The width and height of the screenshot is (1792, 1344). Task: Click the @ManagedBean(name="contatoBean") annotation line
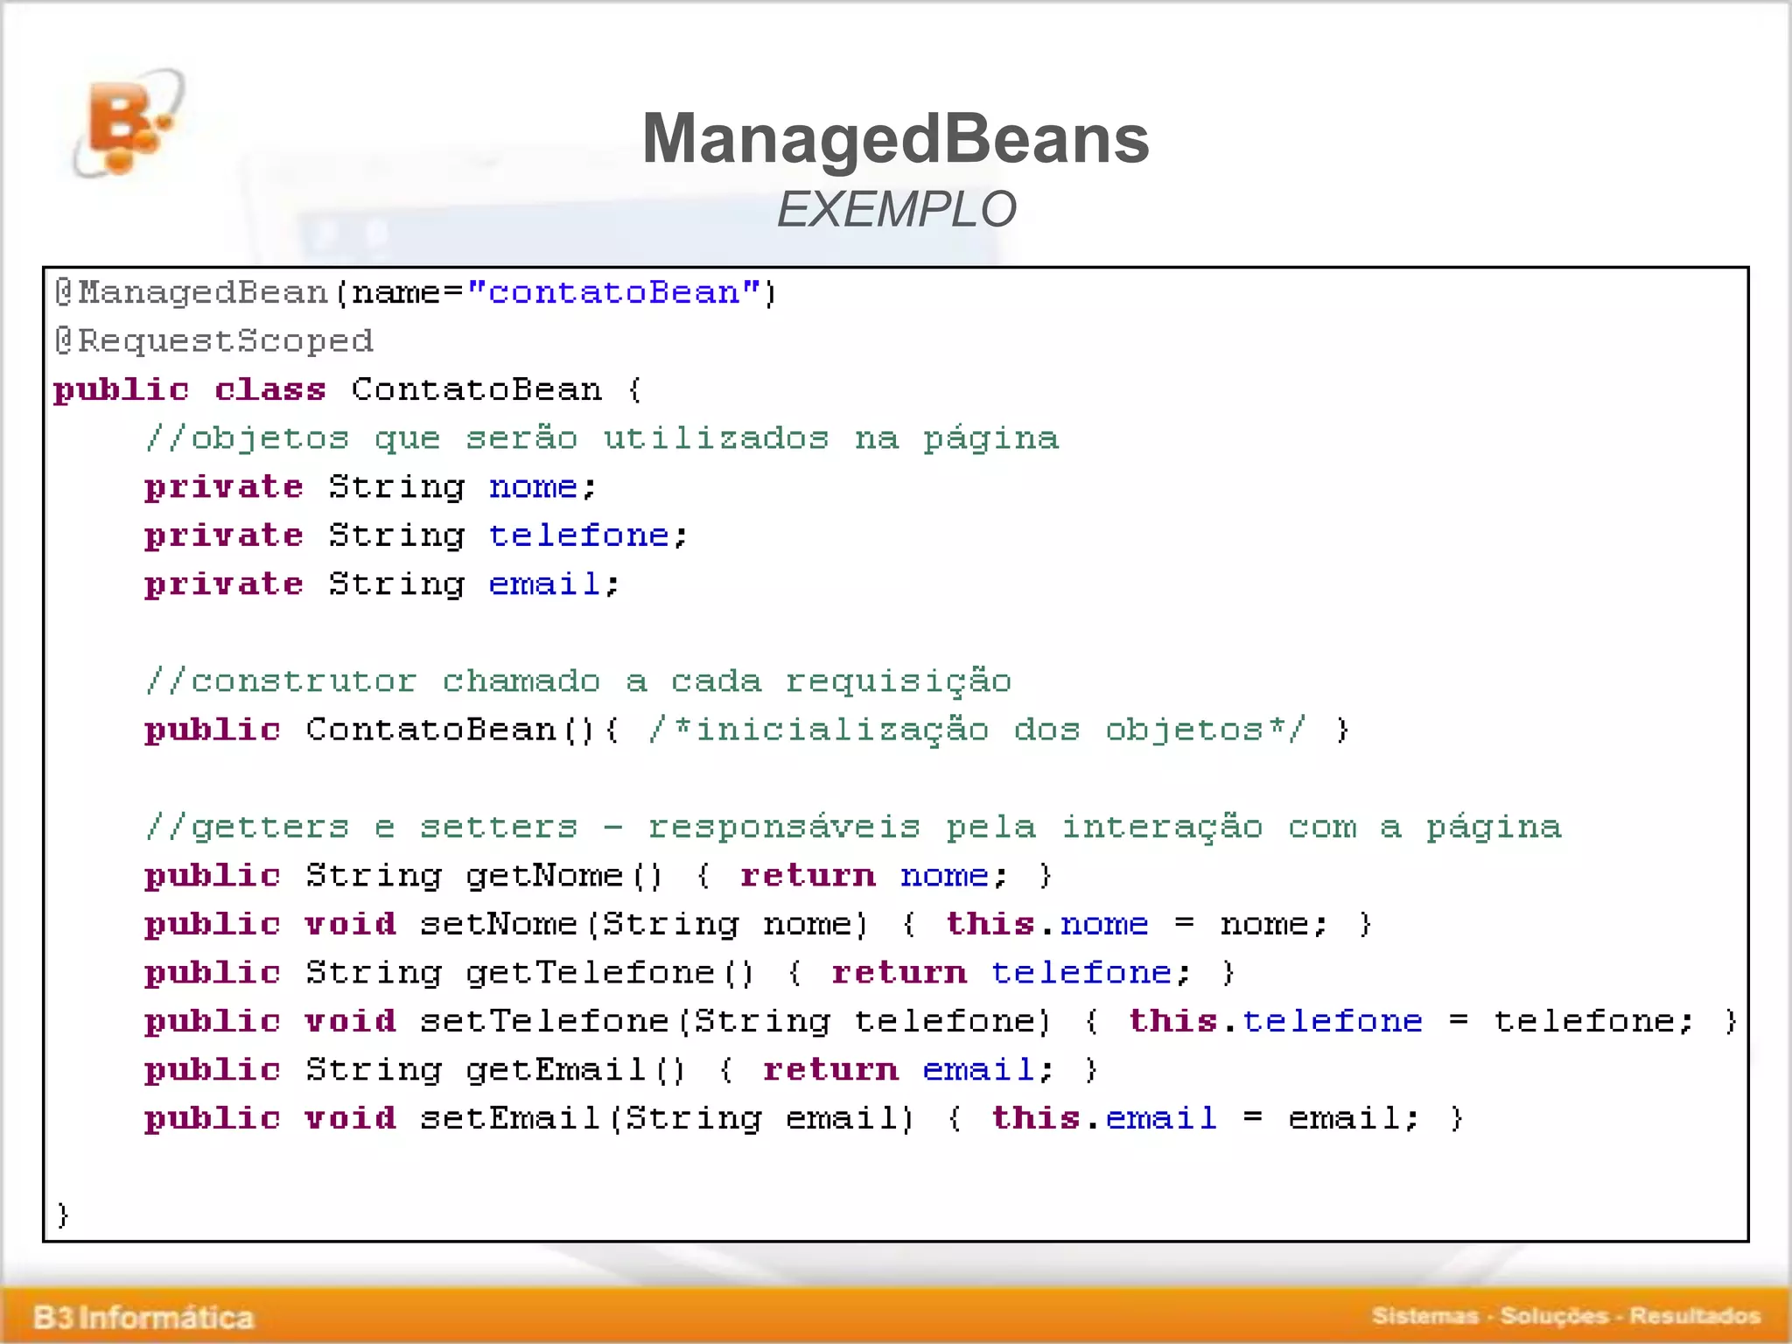point(415,292)
